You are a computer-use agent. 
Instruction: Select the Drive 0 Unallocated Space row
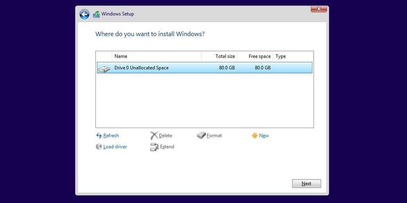[179, 68]
